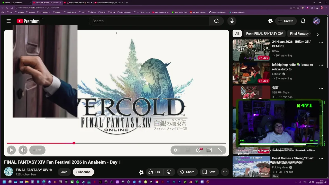The height and width of the screenshot is (185, 329).
Task: Switch to LIVE: FLEDGE WATCH tab
Action: tap(77, 3)
